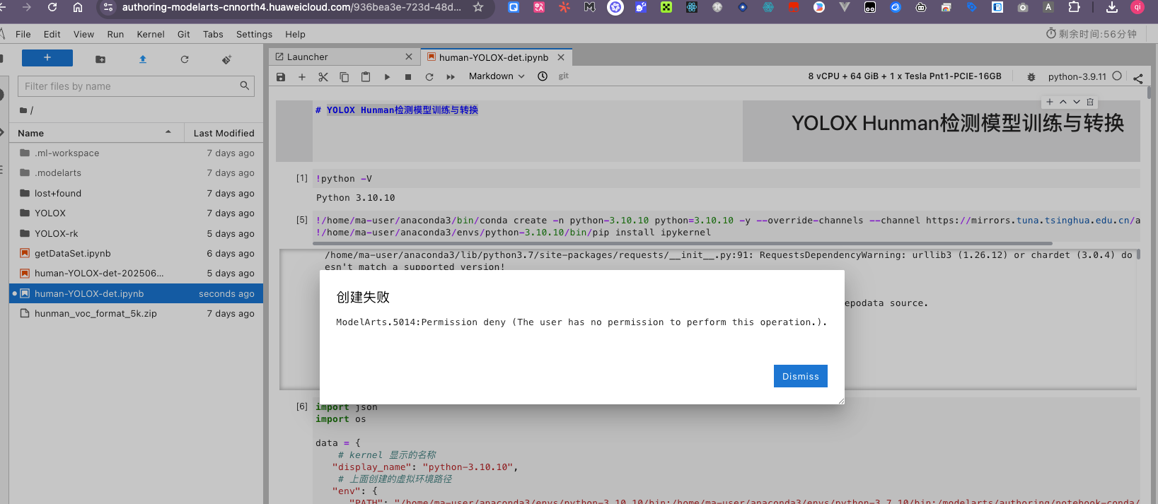
Task: Open the lost+found folder
Action: 137,193
